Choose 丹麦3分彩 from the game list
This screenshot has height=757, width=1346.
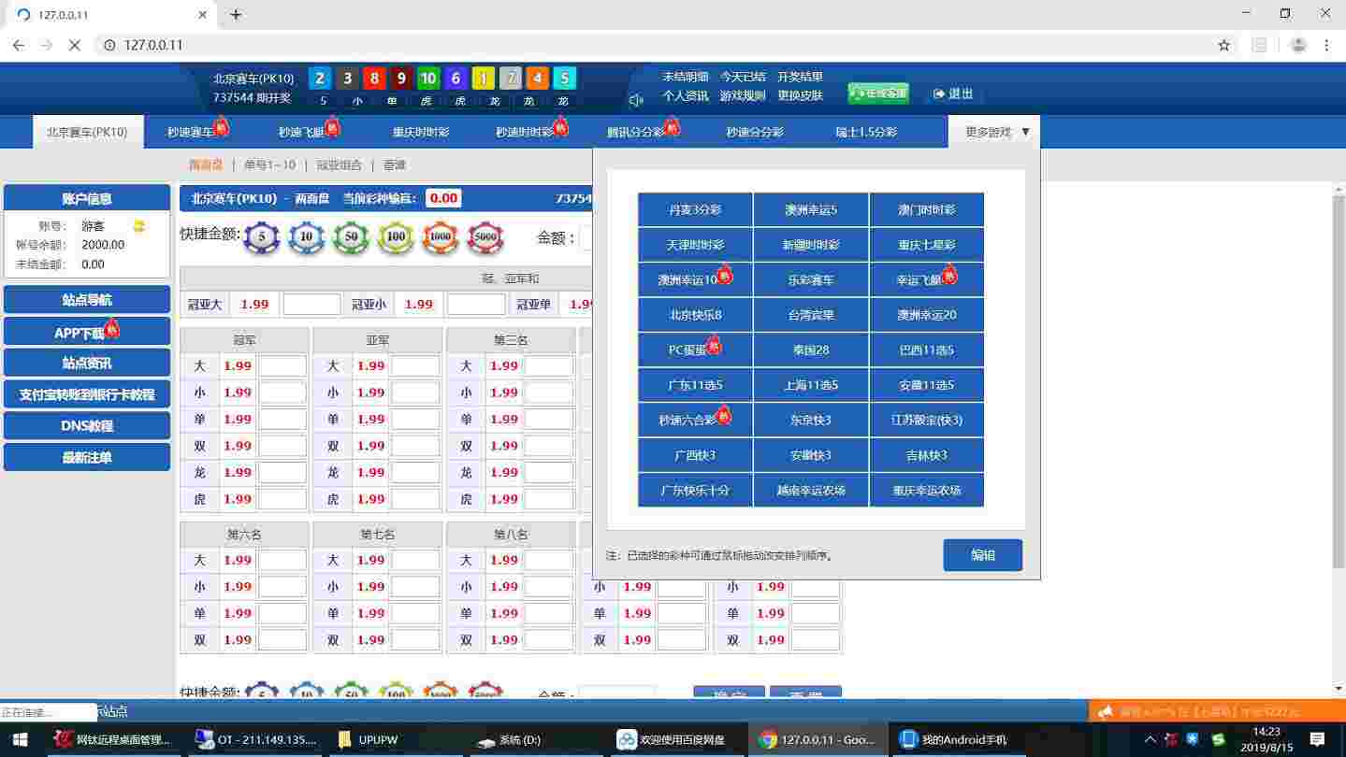pos(695,210)
